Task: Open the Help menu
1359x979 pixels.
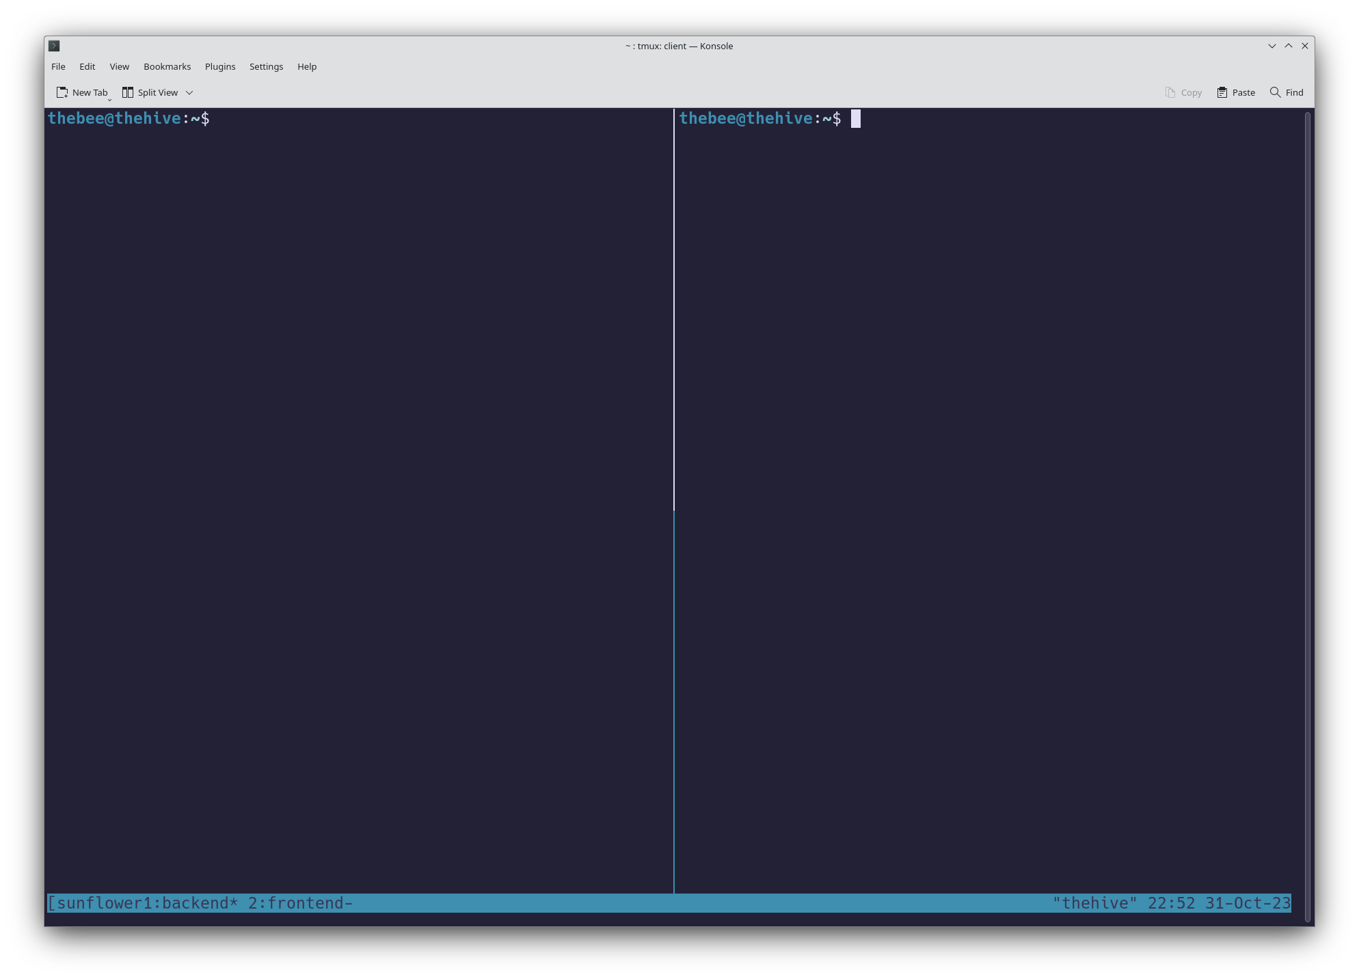Action: (x=306, y=66)
